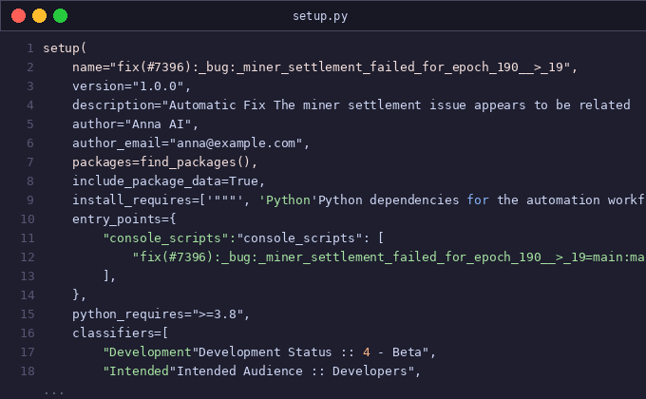
Task: Click the description="Automatic Fix" line
Action: [351, 105]
